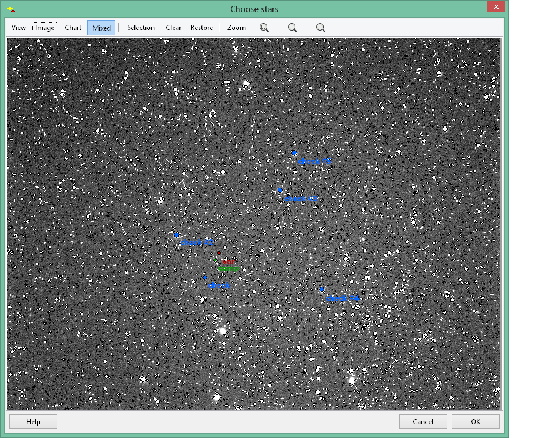Click the zoom in magnifier icon
554x438 pixels.
point(321,28)
